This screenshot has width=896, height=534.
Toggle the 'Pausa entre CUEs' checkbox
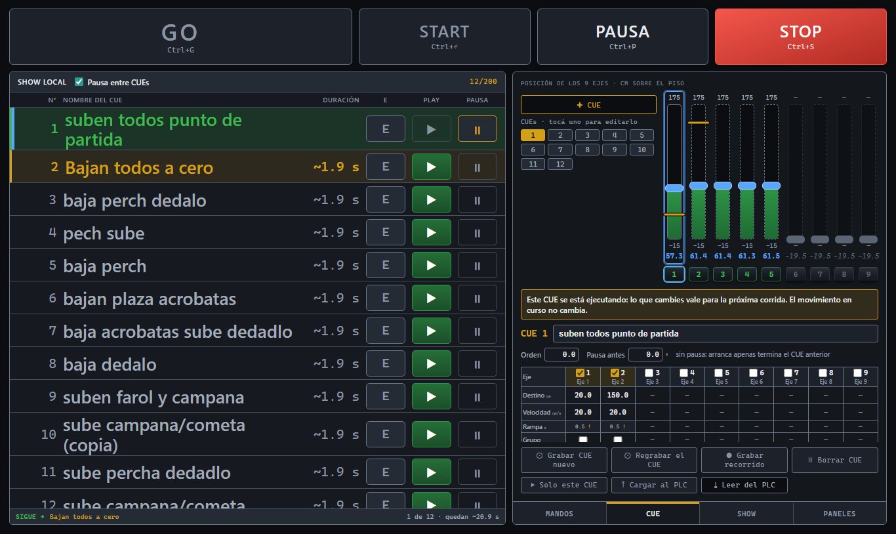pos(79,82)
